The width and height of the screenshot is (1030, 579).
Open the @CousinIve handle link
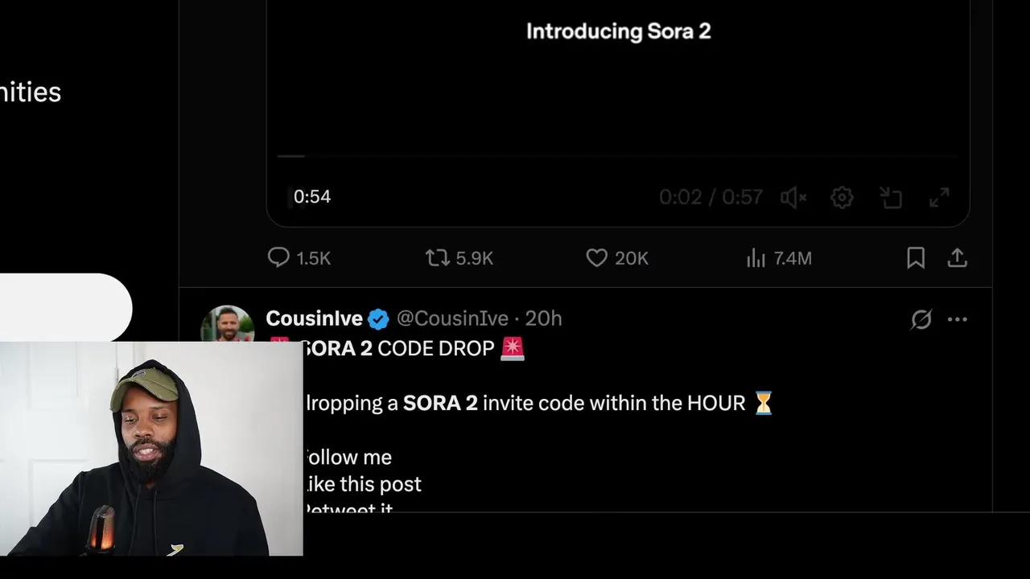[452, 318]
